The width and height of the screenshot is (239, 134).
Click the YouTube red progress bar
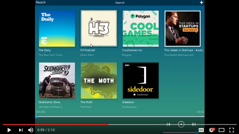tap(56, 124)
